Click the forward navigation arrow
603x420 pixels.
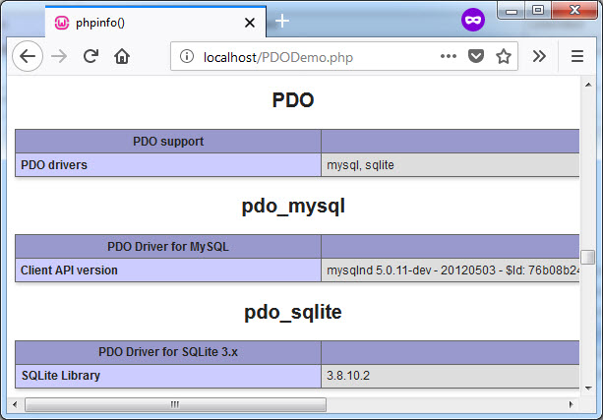[59, 57]
